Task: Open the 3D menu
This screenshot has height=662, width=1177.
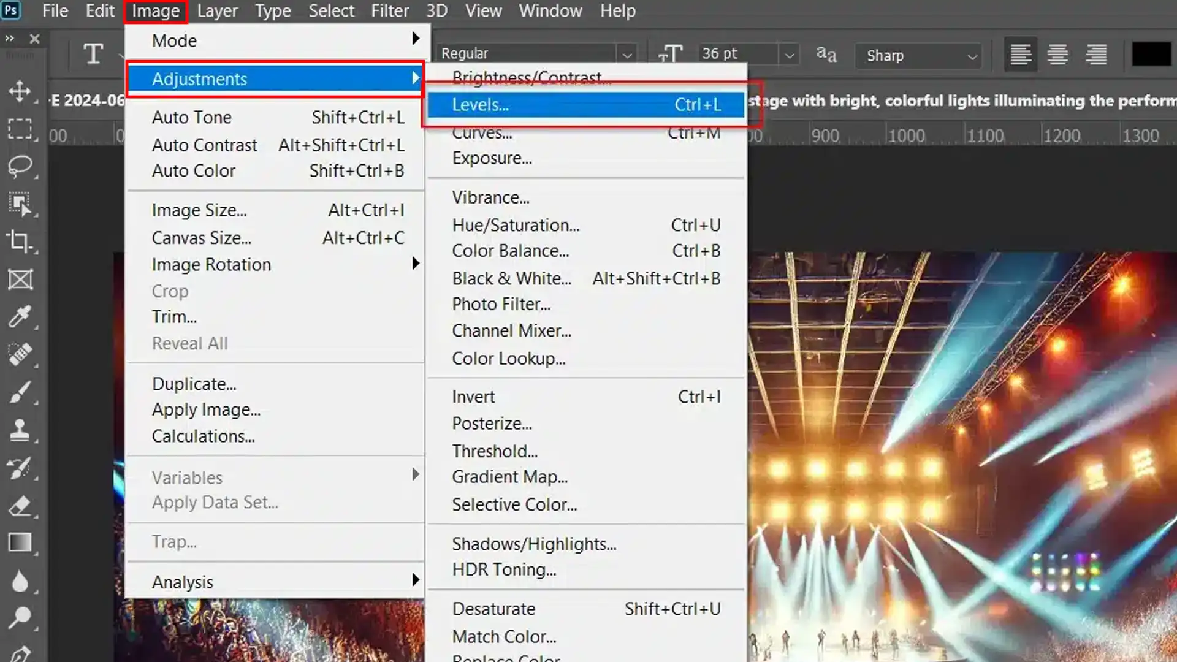Action: (x=437, y=11)
